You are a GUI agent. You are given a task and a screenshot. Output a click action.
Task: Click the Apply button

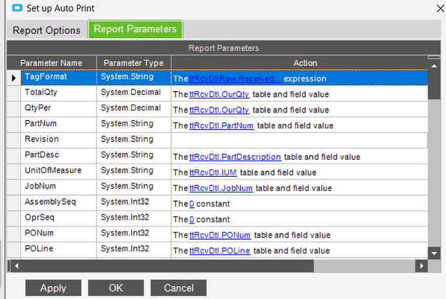click(x=53, y=288)
